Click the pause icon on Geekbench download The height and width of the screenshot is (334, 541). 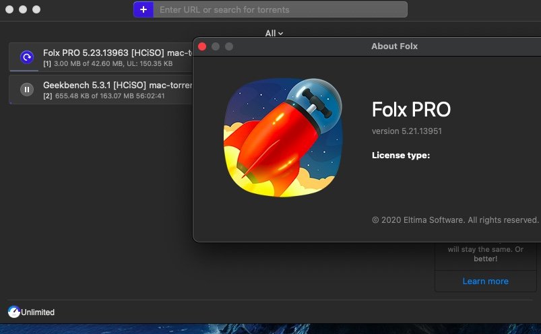(x=27, y=90)
